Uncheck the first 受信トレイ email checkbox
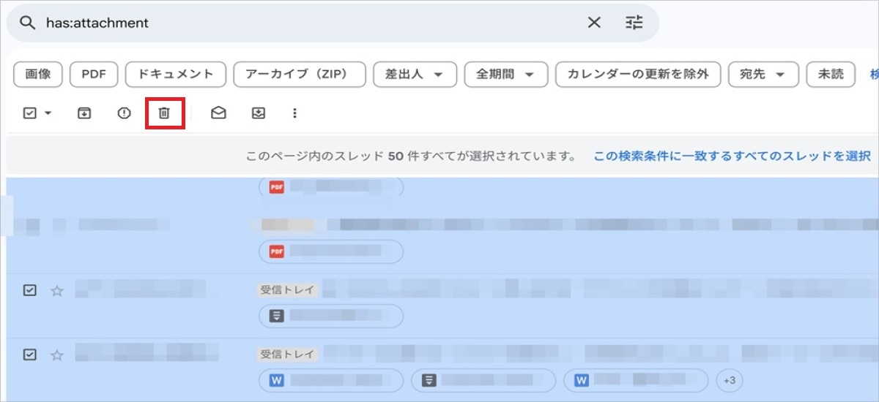Viewport: 879px width, 402px height. click(29, 290)
